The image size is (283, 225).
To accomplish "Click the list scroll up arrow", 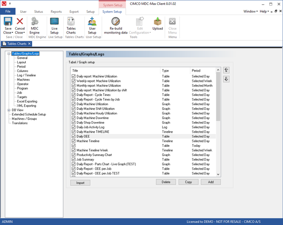I will 218,70.
